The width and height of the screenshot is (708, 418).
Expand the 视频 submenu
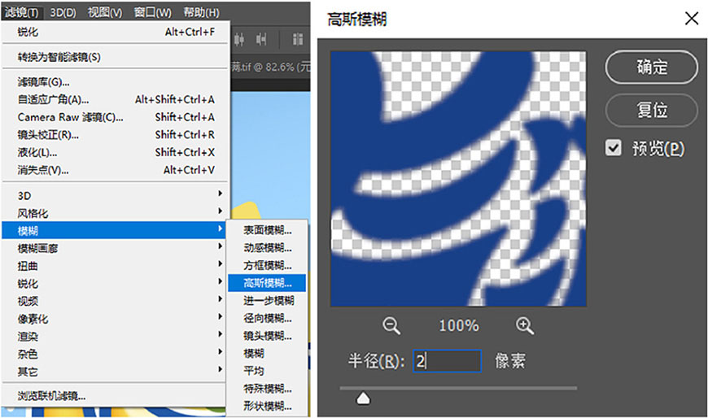[x=116, y=301]
